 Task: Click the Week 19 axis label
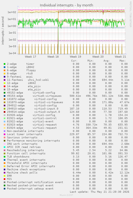[75, 57]
